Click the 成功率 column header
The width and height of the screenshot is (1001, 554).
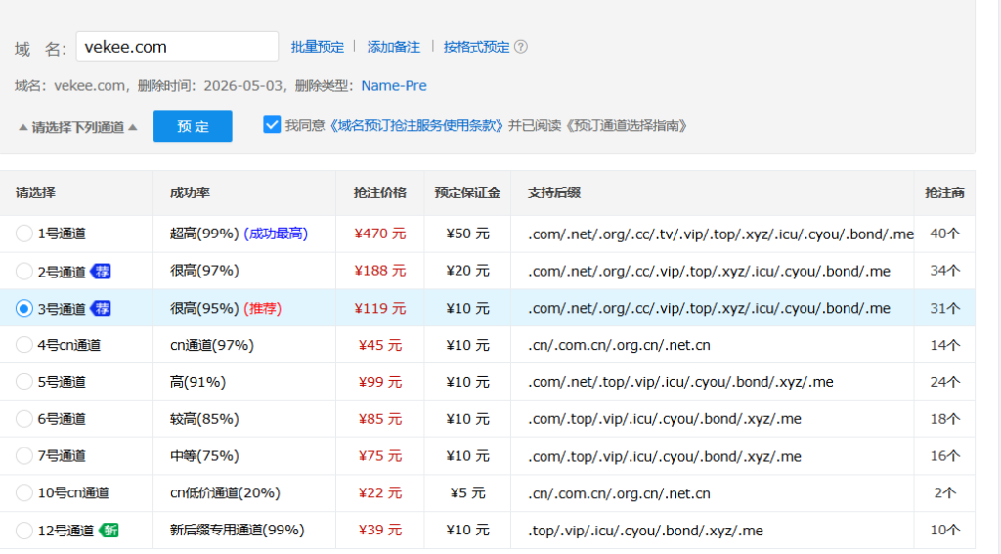(191, 192)
